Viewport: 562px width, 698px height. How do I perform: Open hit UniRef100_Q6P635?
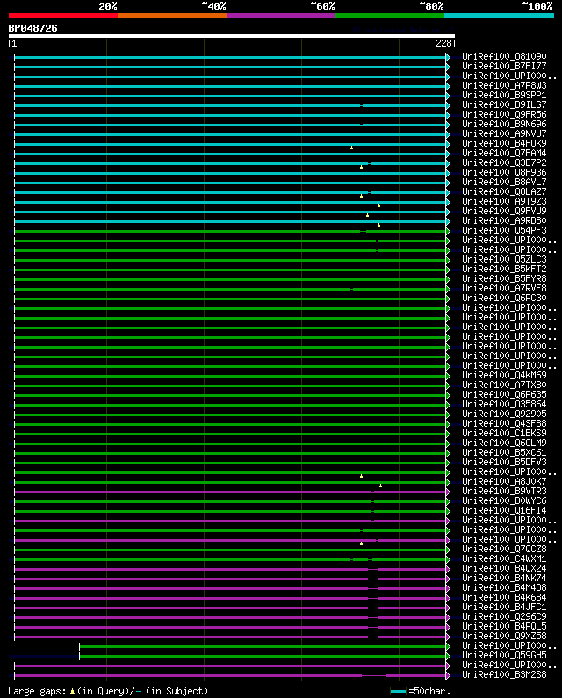pos(504,395)
